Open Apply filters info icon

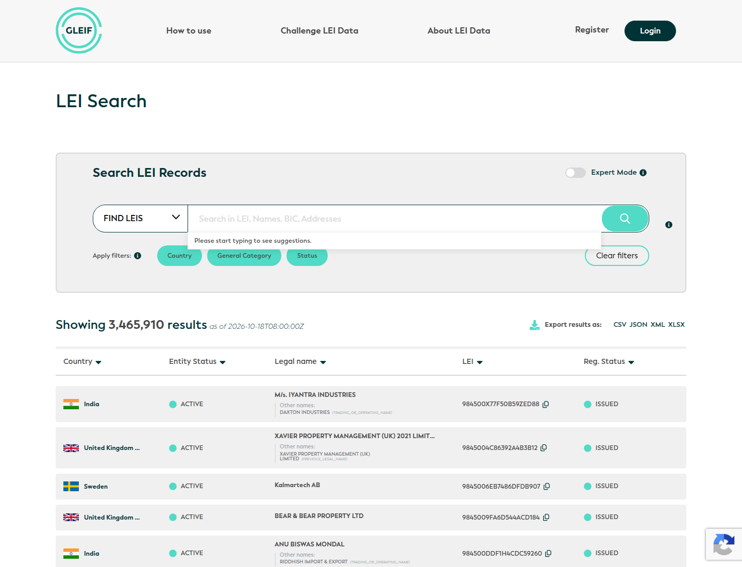[x=138, y=256]
